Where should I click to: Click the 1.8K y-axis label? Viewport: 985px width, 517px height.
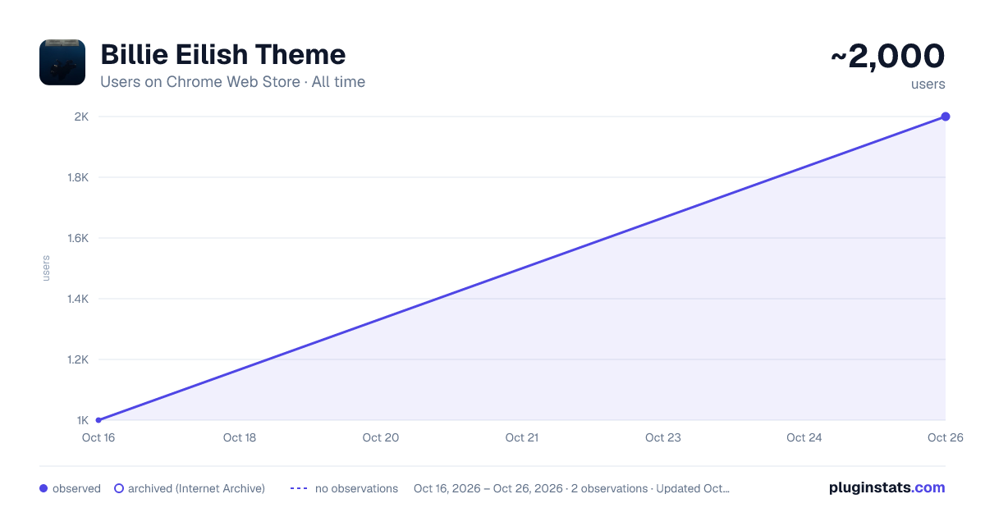coord(78,177)
